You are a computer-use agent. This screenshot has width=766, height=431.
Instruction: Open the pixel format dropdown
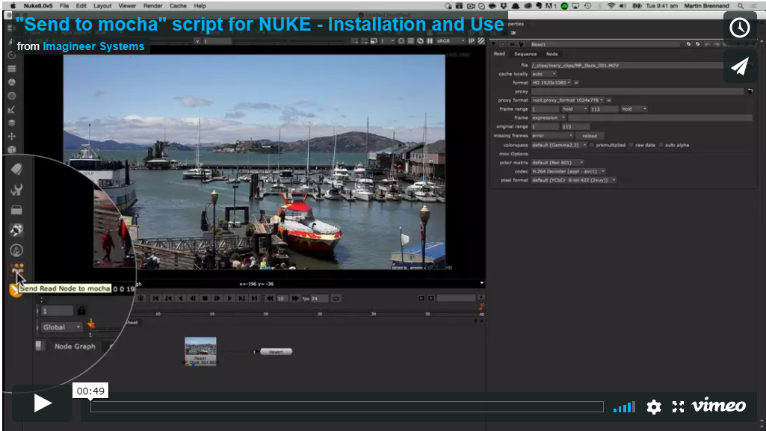573,180
